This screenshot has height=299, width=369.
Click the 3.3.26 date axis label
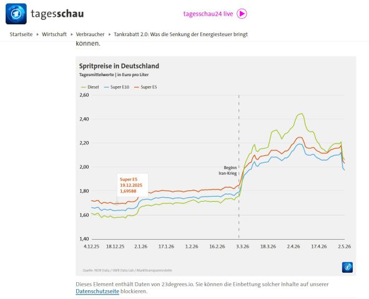click(x=243, y=247)
